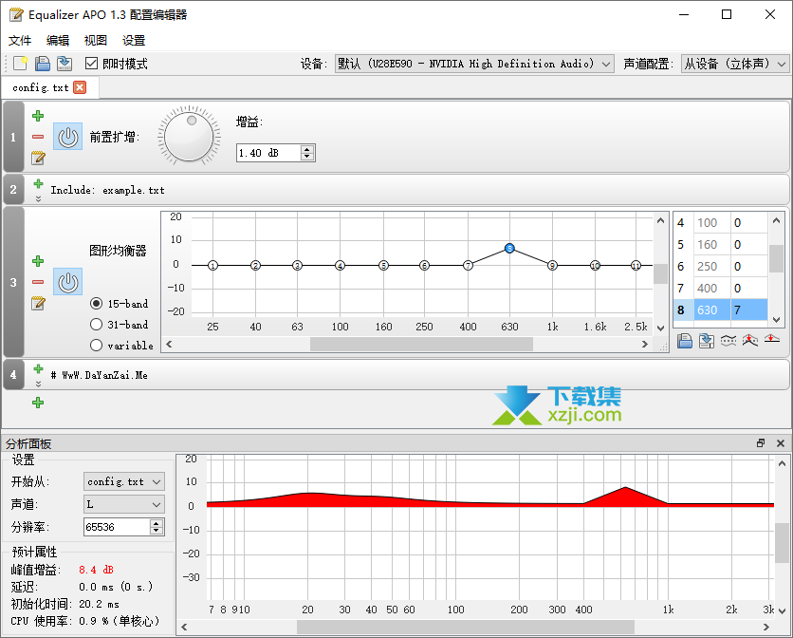
Task: Click the new file icon in toolbar
Action: (x=20, y=64)
